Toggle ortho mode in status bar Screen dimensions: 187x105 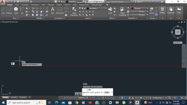[x=99, y=98]
